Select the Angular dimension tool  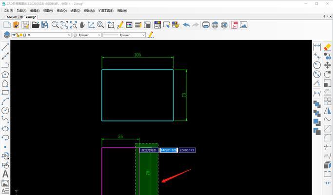click(317, 83)
